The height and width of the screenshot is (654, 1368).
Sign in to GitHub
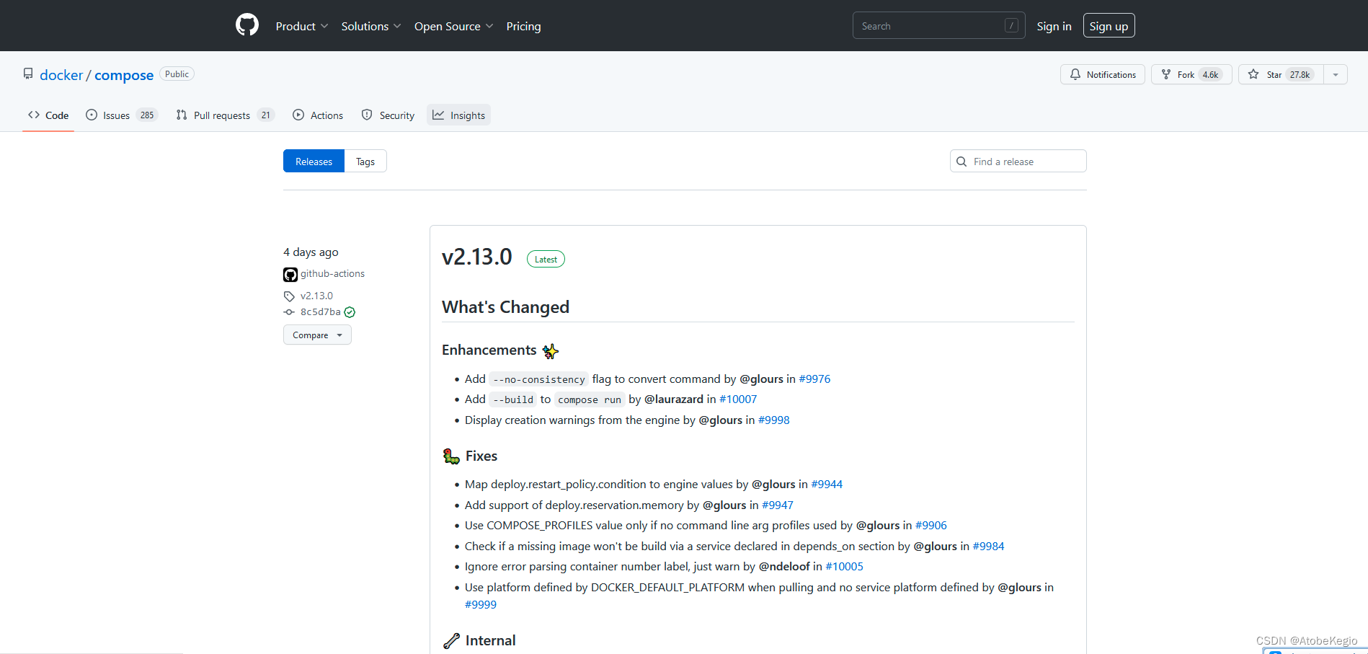[x=1054, y=26]
